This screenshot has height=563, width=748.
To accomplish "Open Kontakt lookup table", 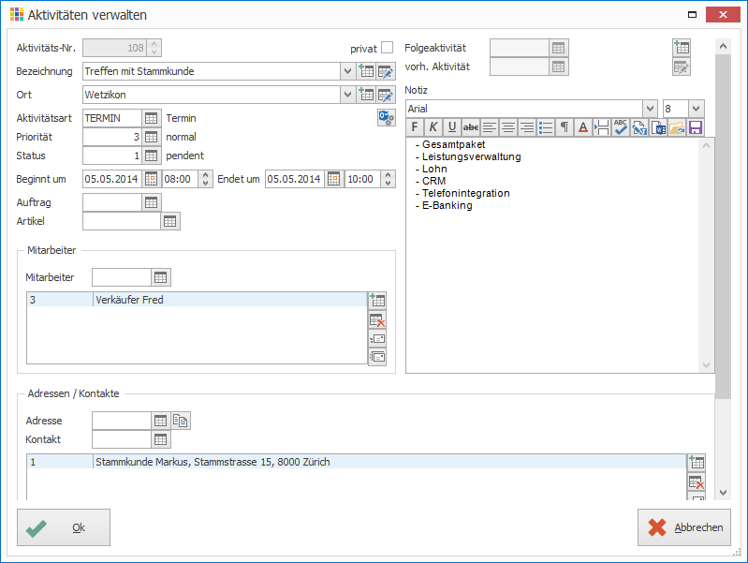I will pyautogui.click(x=161, y=439).
